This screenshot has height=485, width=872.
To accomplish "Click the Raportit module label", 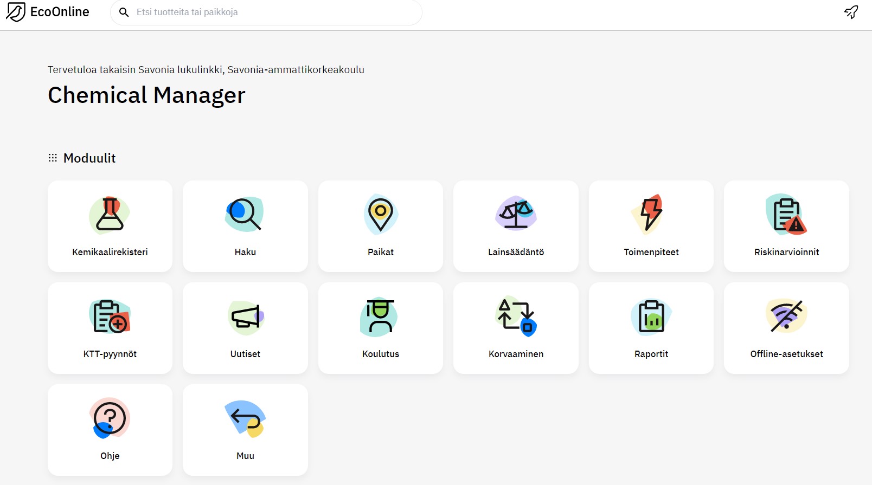I will 651,354.
